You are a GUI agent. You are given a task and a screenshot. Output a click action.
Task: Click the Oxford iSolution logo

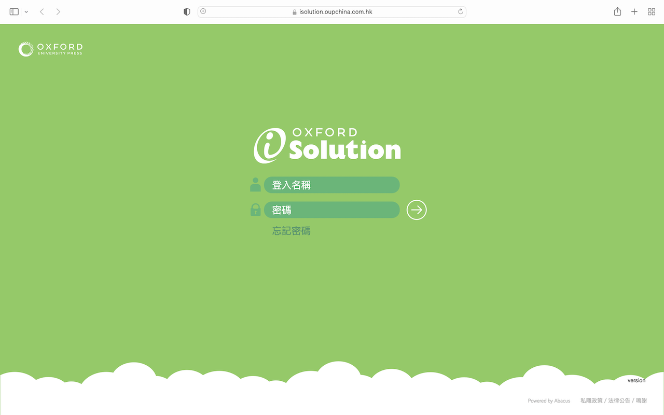pos(327,145)
